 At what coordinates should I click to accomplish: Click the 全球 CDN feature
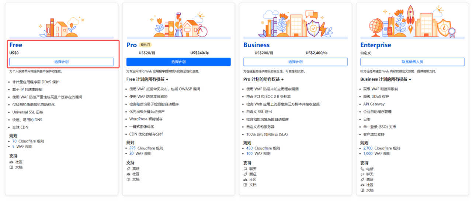click(x=20, y=127)
